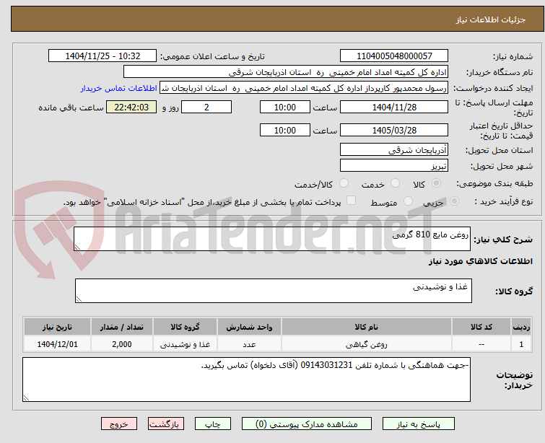
Task: Click the price validity time 10:00 field
Action: tap(285, 130)
